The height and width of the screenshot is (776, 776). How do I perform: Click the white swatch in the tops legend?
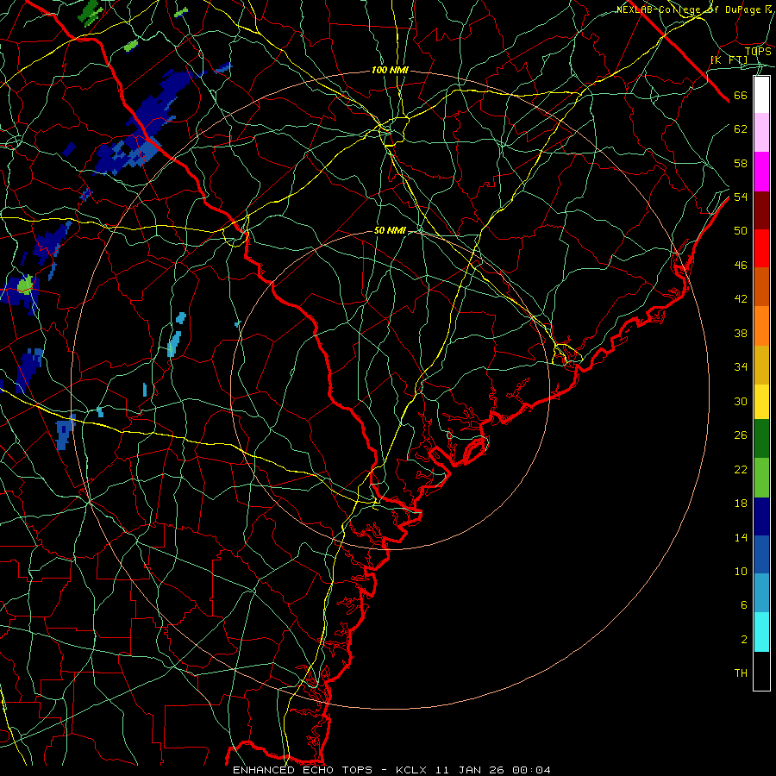pos(761,95)
